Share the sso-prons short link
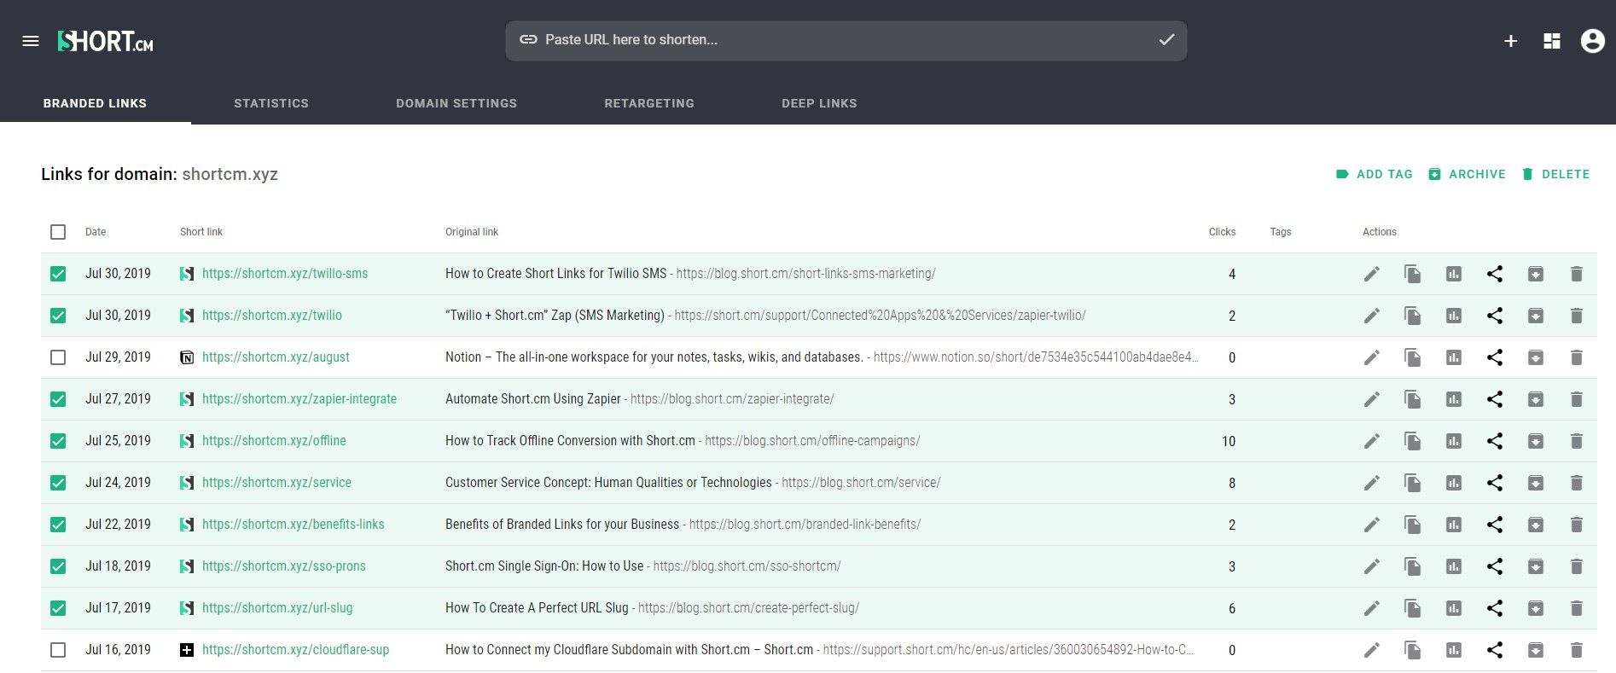Image resolution: width=1616 pixels, height=673 pixels. click(x=1494, y=566)
